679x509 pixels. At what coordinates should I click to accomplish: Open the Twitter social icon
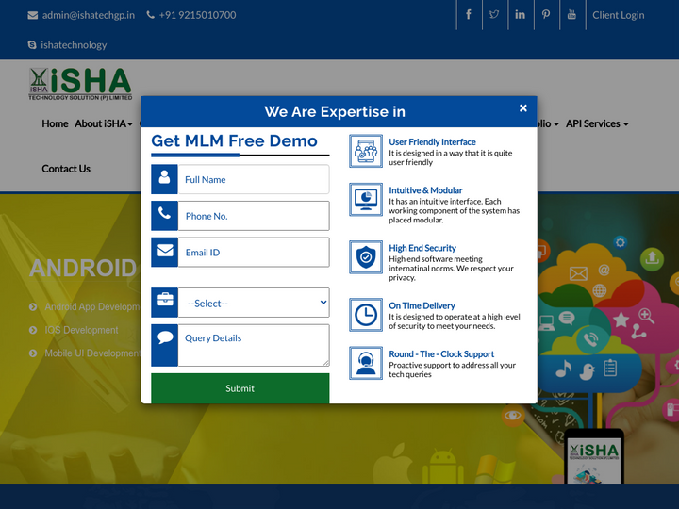pos(494,15)
